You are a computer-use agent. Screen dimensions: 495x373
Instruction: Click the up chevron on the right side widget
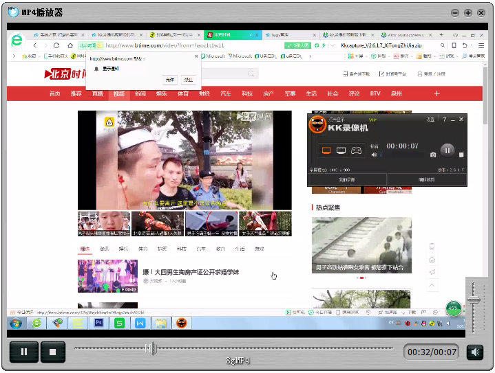(x=432, y=285)
